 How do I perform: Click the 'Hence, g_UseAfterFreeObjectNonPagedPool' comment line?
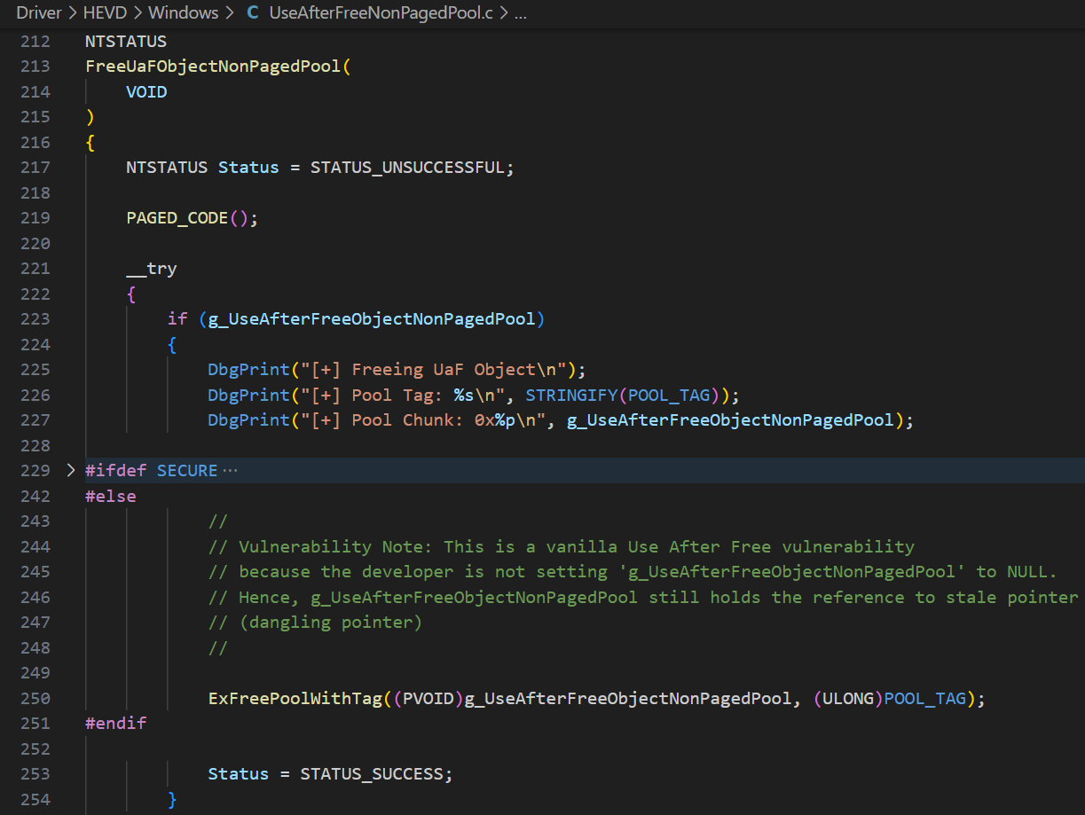tap(643, 597)
